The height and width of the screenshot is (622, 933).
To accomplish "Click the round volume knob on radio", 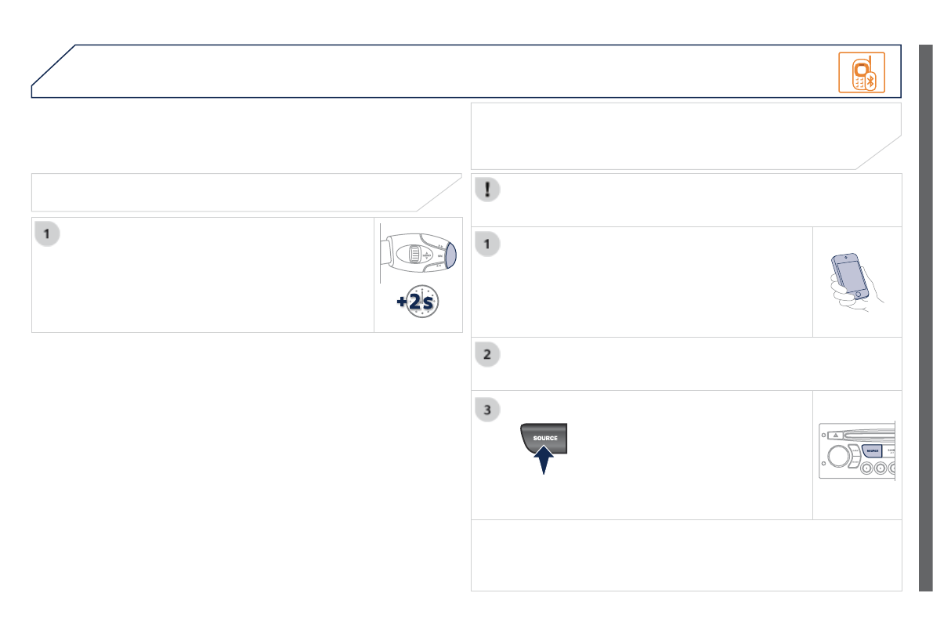I will click(x=838, y=456).
